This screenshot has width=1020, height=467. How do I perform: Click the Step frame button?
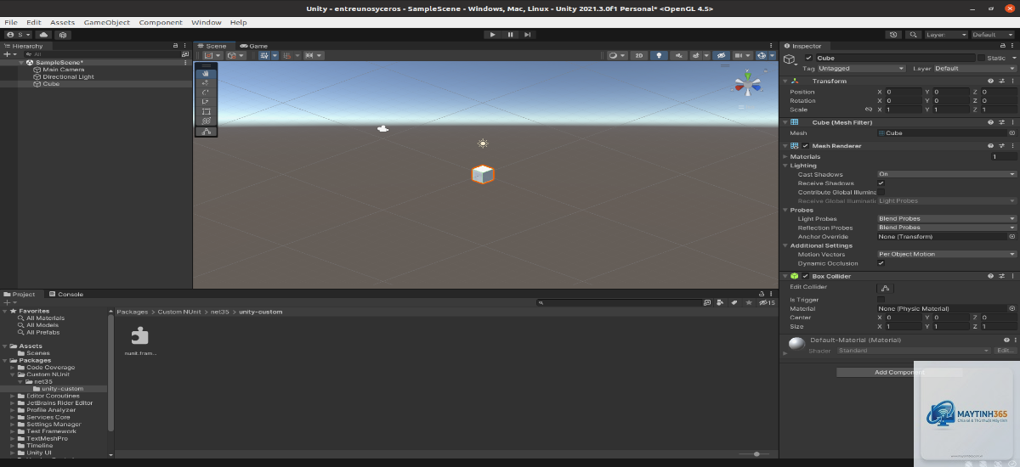[528, 35]
